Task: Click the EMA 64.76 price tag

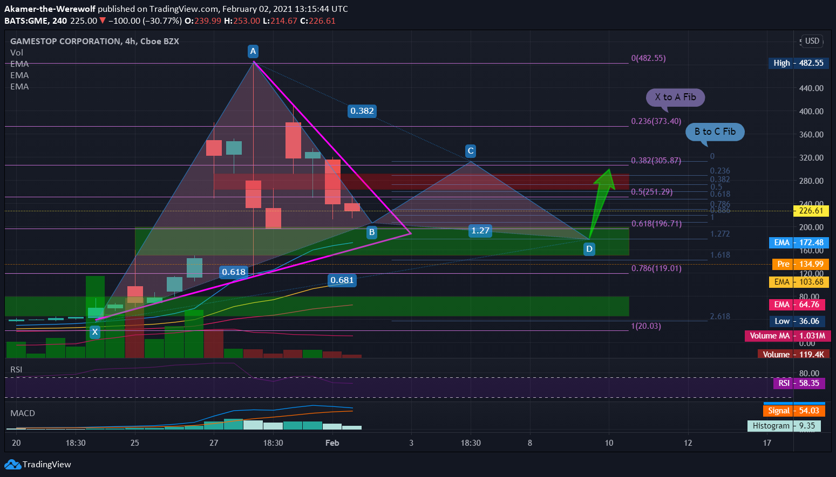Action: tap(798, 305)
